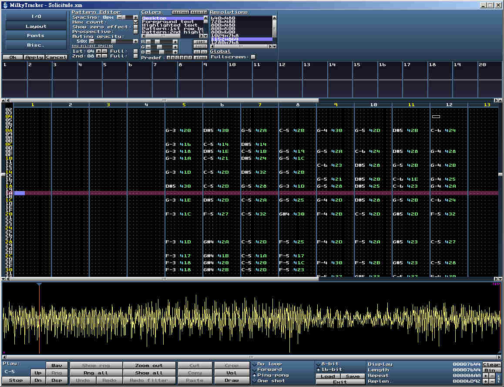Viewport: 504px width, 387px height.
Task: Toggle Full for 2nd row highlight
Action: tap(136, 56)
